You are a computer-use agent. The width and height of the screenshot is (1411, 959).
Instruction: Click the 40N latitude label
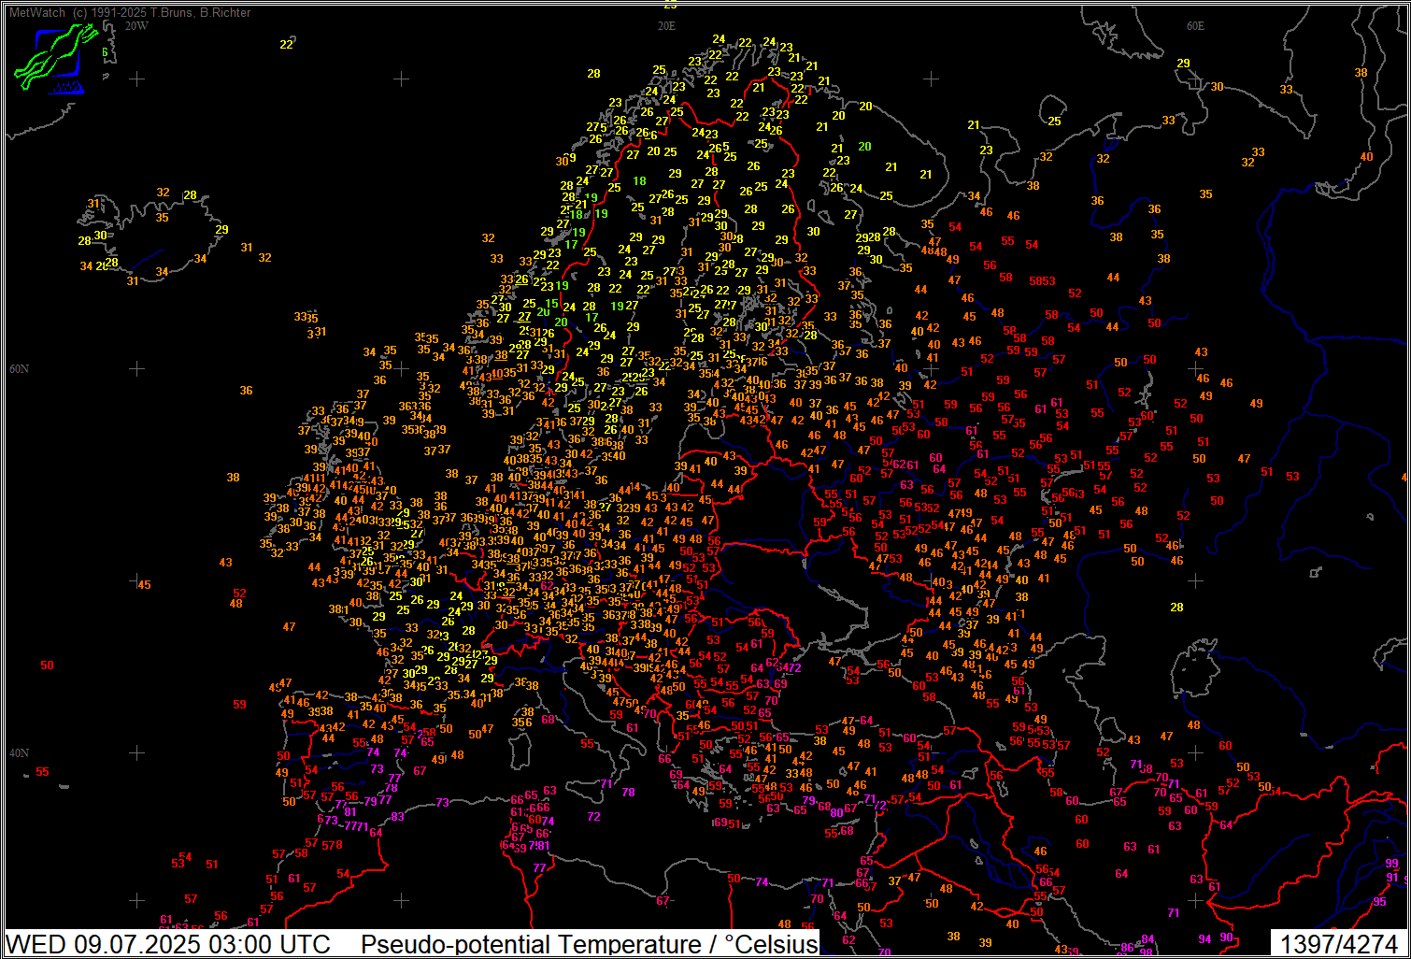pyautogui.click(x=19, y=753)
